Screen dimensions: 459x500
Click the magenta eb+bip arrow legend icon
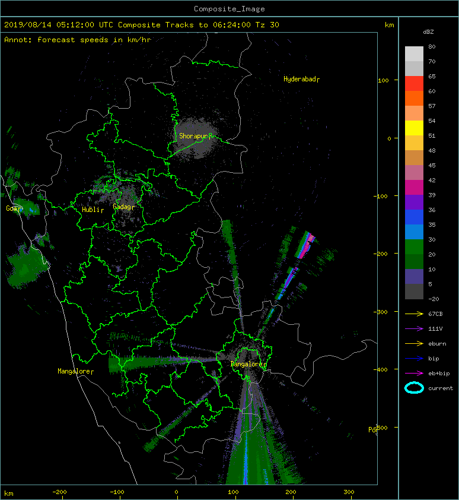pos(414,374)
